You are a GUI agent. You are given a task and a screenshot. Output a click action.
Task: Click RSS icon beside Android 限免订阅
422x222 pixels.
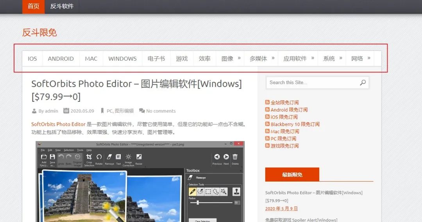point(267,110)
